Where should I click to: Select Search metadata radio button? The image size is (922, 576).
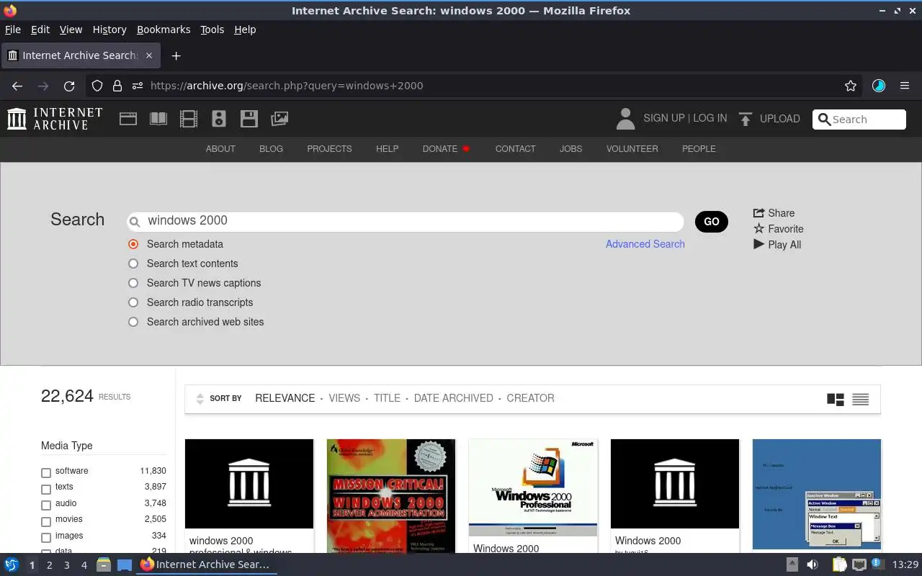(x=133, y=244)
